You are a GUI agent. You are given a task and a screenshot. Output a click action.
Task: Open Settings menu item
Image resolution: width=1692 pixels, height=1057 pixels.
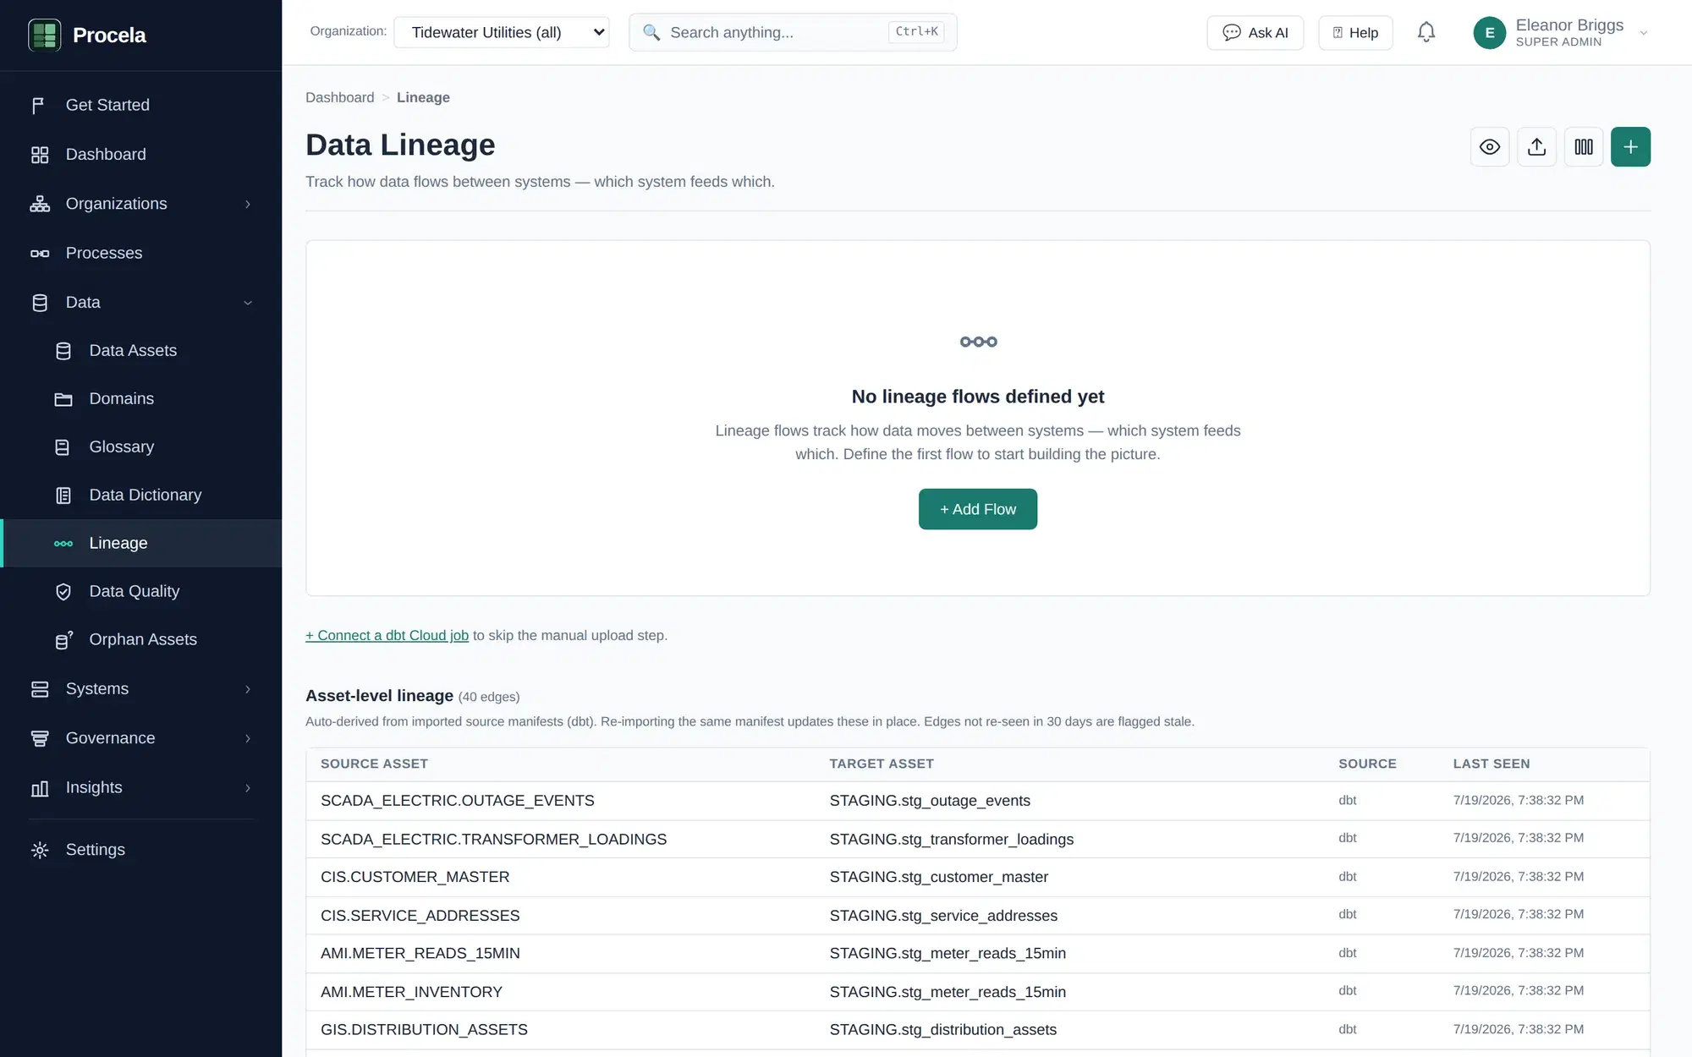(141, 850)
